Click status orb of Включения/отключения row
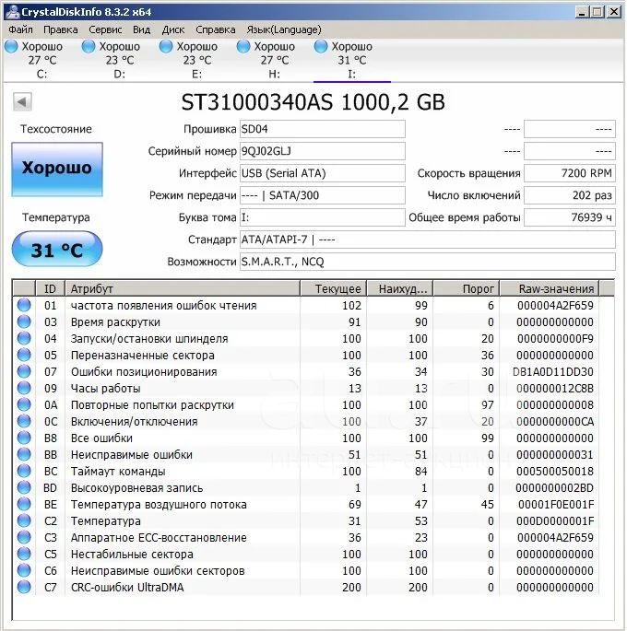 point(24,421)
